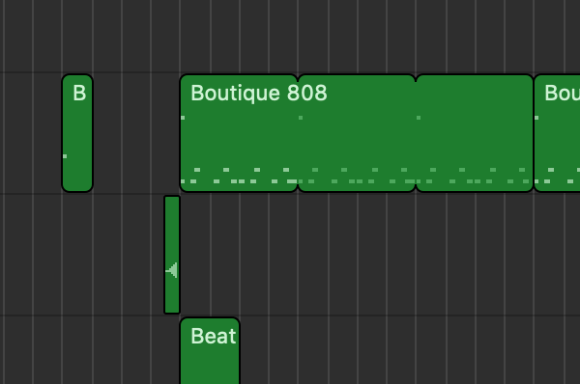Click the left-pointing arrow icon in narrow region

[172, 270]
